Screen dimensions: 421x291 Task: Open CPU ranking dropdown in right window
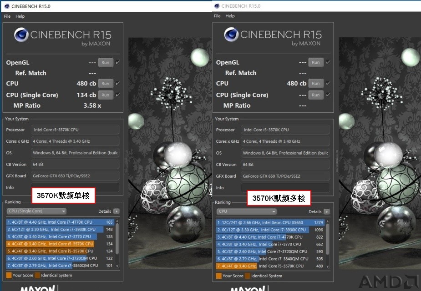[247, 211]
